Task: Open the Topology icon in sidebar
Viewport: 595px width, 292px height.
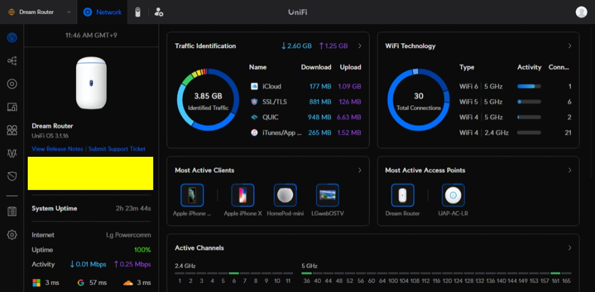Action: (12, 61)
